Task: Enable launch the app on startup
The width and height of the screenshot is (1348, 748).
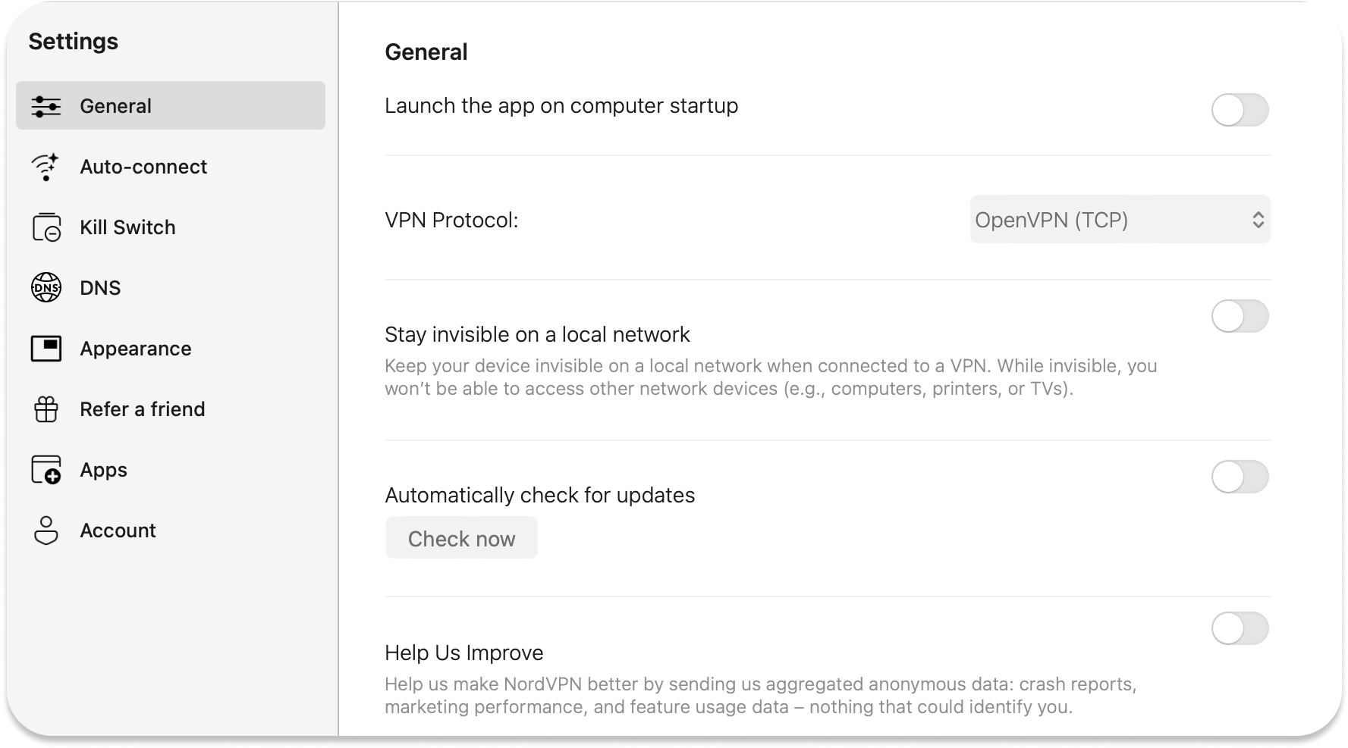Action: coord(1240,110)
